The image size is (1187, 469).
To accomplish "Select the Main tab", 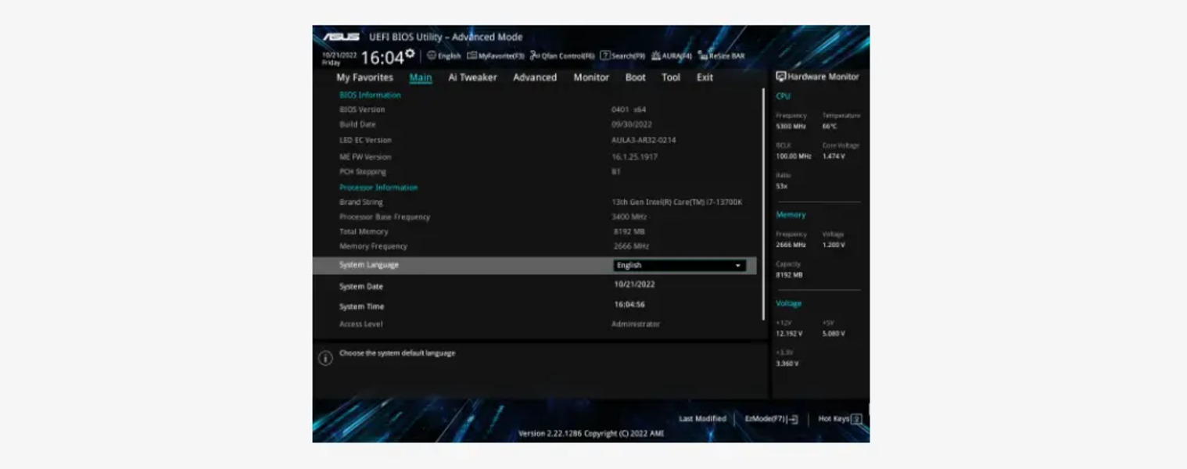I will [x=421, y=77].
